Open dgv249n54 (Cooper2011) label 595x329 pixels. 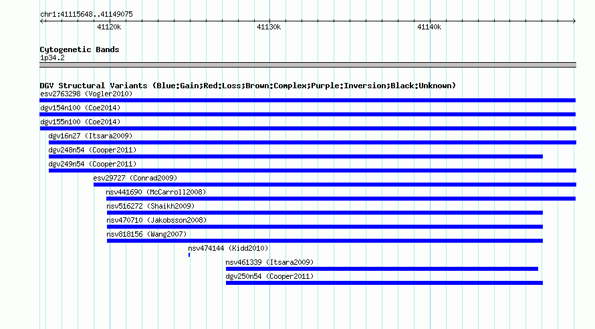point(92,164)
